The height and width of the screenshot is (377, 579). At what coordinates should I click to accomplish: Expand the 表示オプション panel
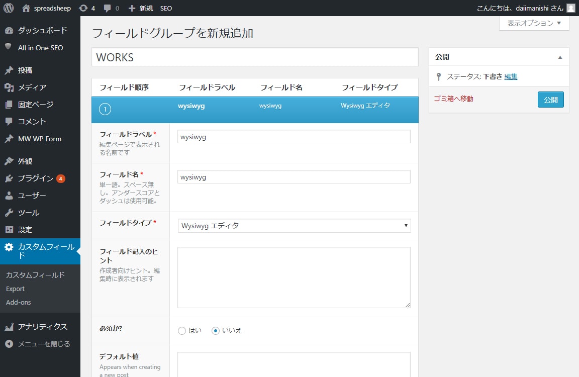pos(534,23)
